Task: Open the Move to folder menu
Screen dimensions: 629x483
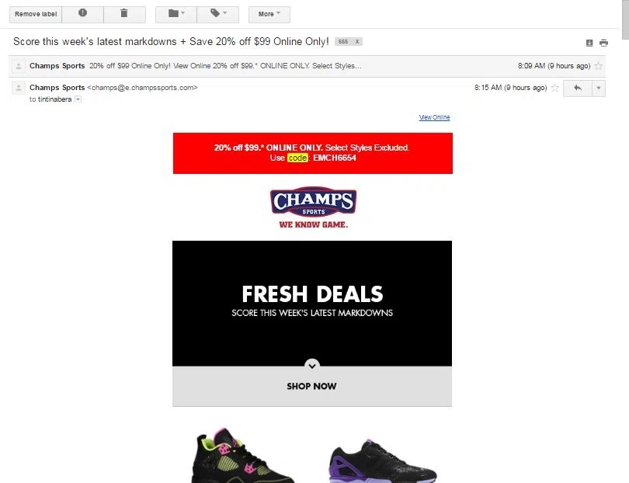Action: [176, 14]
